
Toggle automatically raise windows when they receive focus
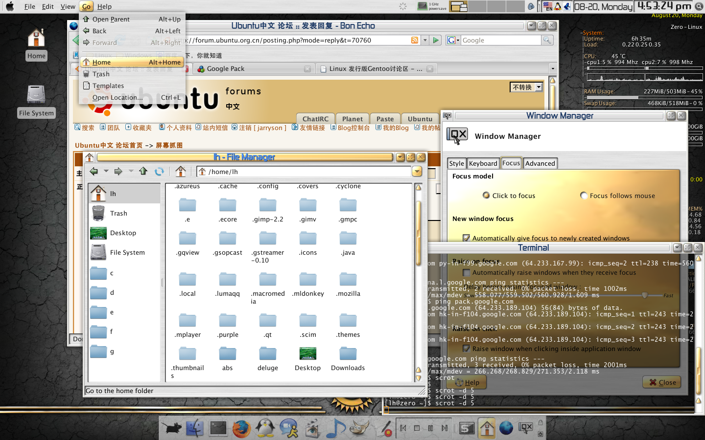tap(467, 273)
